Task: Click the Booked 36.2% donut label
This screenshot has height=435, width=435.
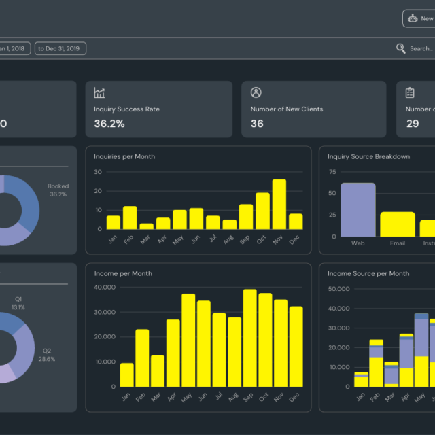Action: click(58, 190)
